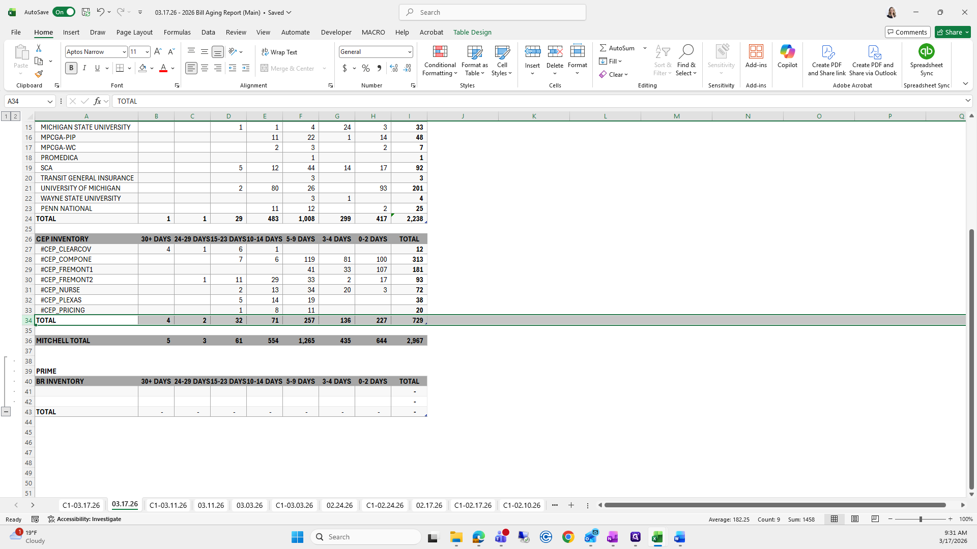977x549 pixels.
Task: Expand the Name Box dropdown arrow
Action: click(x=50, y=101)
